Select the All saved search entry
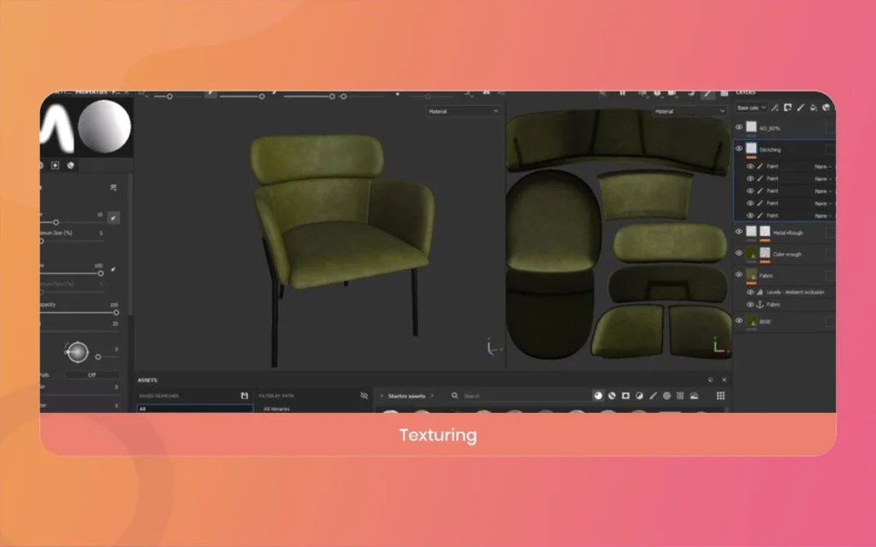This screenshot has height=547, width=876. coord(194,409)
